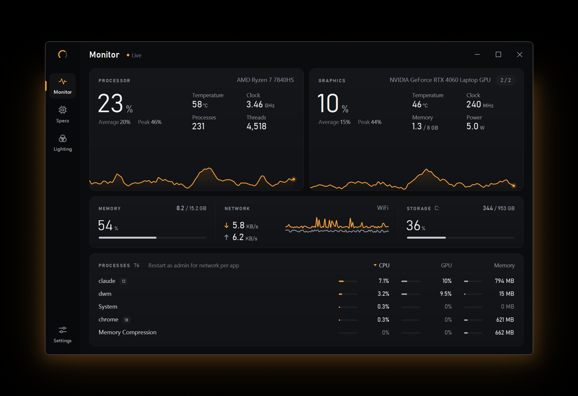Viewport: 578px width, 396px height.
Task: Switch GPU using the 2 / 2 badge
Action: click(x=505, y=80)
